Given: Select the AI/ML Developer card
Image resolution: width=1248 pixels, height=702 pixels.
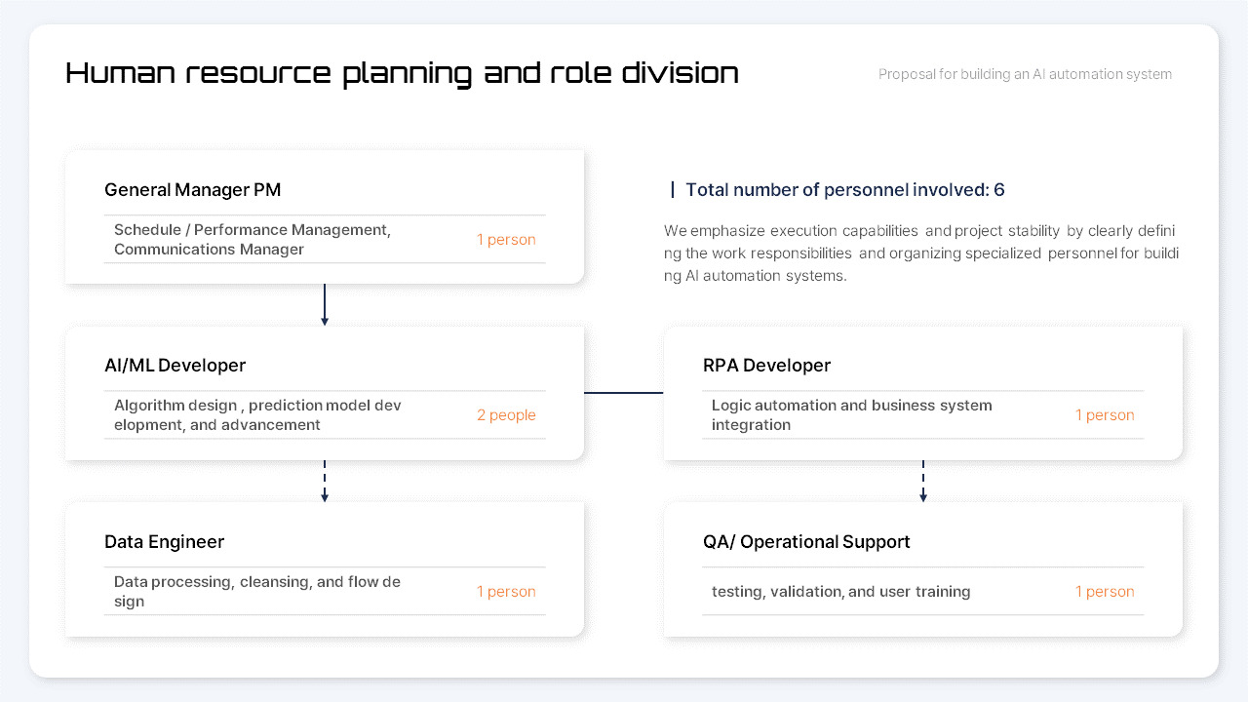Looking at the screenshot, I should click(x=325, y=392).
